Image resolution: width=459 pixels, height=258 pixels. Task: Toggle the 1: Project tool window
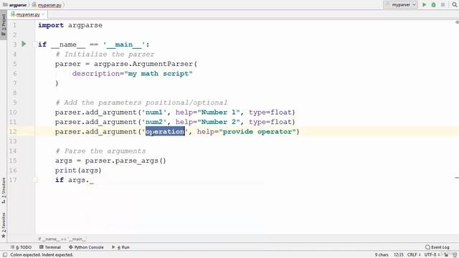(x=4, y=25)
